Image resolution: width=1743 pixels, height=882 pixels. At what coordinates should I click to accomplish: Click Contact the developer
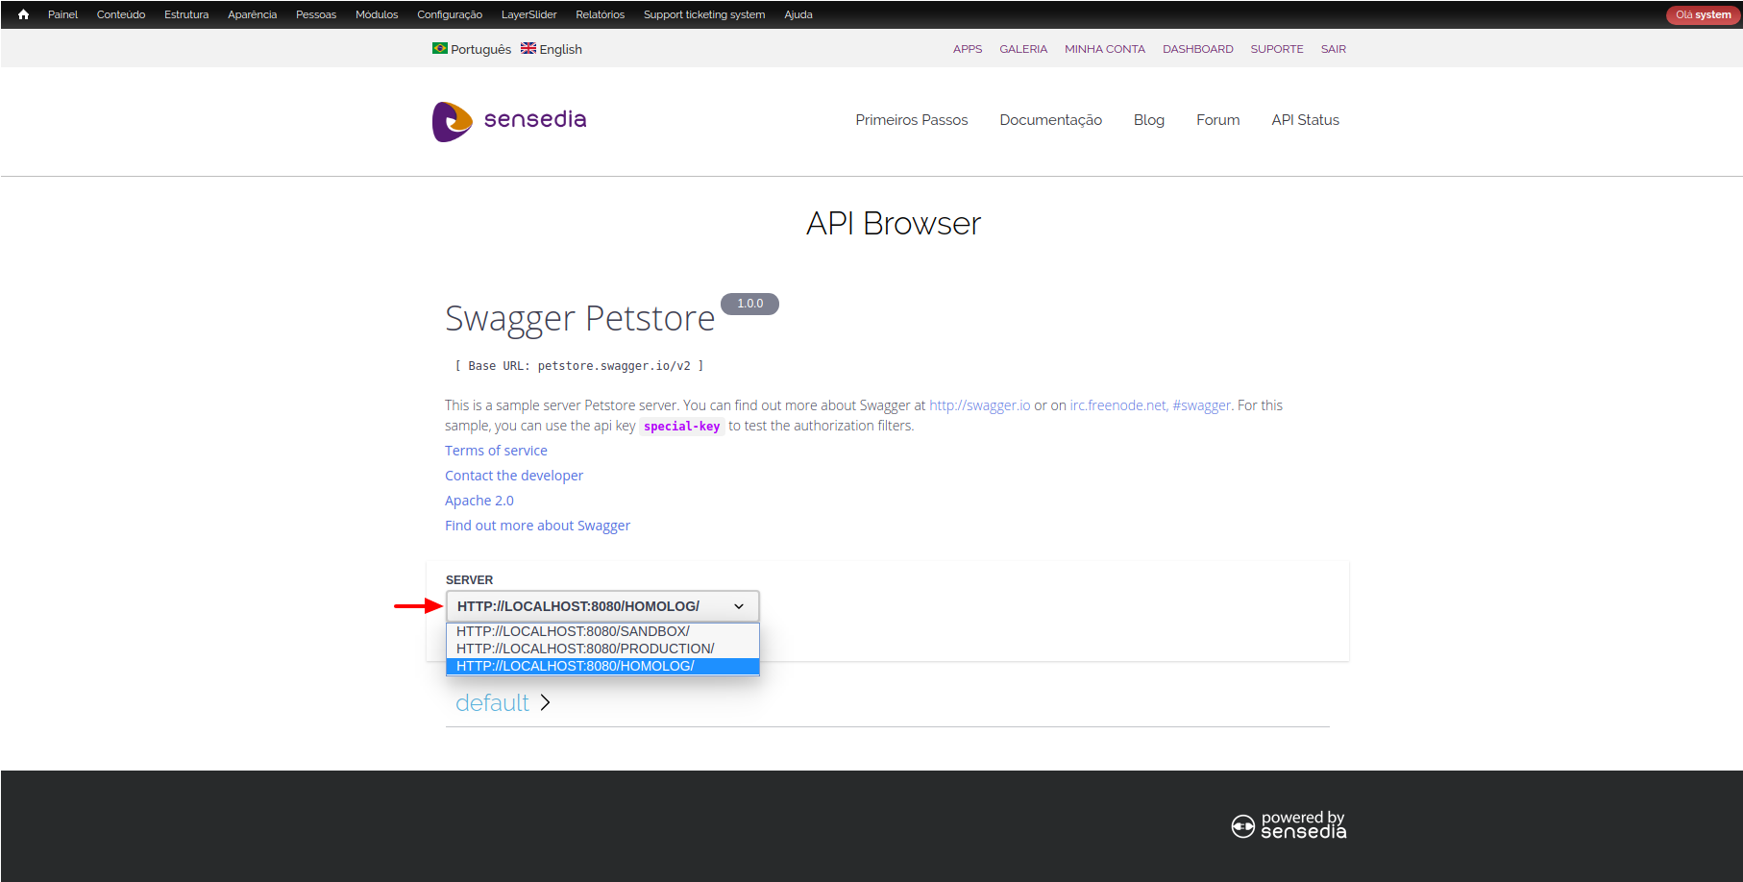click(514, 475)
